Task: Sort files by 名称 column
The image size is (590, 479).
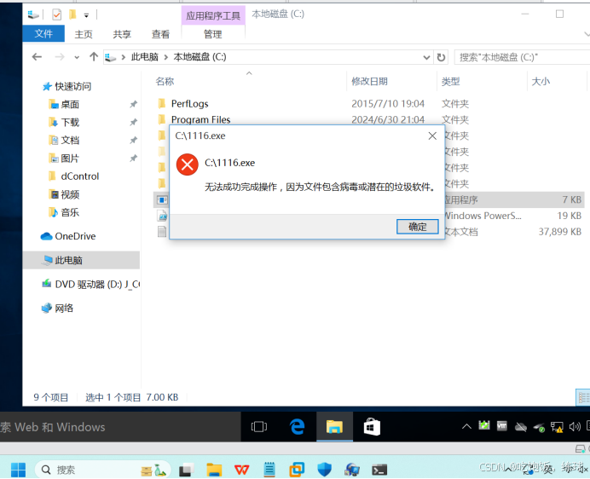Action: coord(165,81)
